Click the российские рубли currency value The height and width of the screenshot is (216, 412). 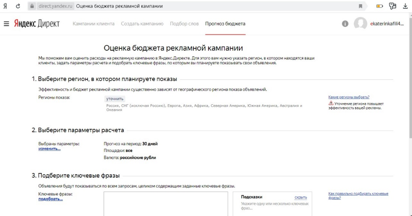[x=137, y=158]
